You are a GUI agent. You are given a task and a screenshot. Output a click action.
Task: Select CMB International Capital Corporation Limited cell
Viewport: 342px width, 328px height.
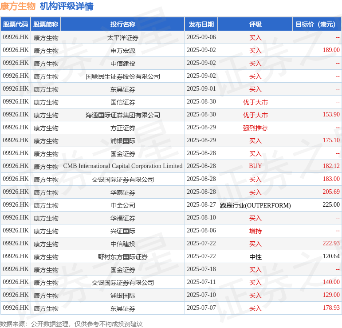(x=123, y=166)
